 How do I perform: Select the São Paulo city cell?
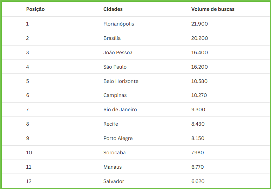point(115,67)
